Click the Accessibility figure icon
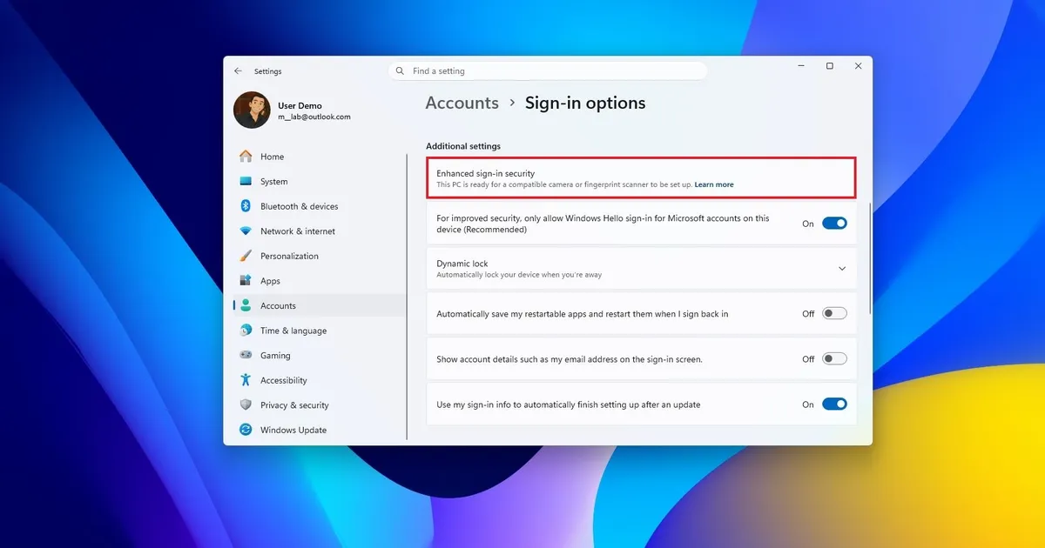The image size is (1045, 548). (246, 380)
